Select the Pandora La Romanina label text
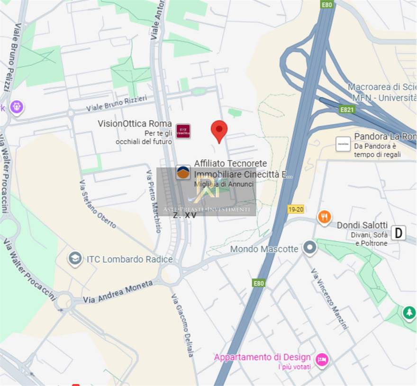 (385, 136)
